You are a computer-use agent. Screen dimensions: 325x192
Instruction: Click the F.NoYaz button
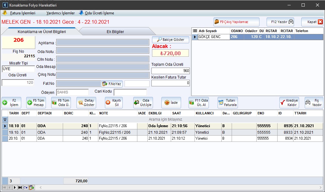point(112,84)
